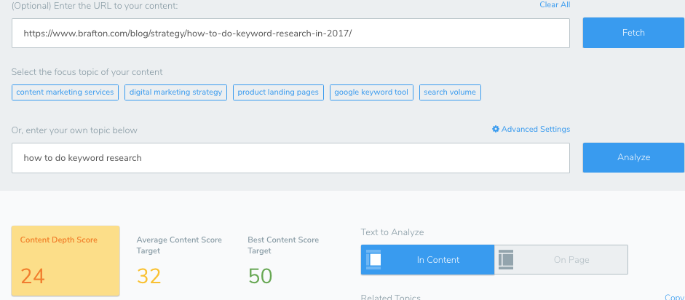Click the In Content layout icon
685x300 pixels.
[x=373, y=260]
